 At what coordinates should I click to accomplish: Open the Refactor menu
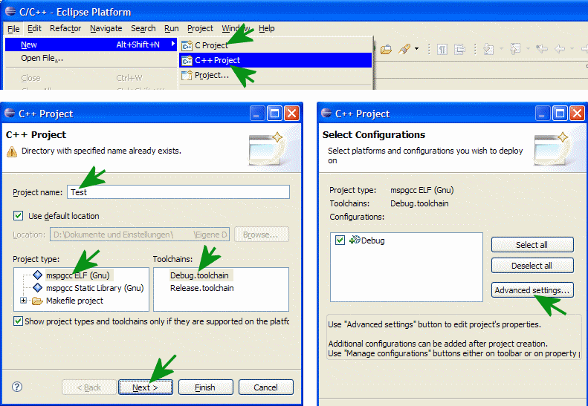65,28
